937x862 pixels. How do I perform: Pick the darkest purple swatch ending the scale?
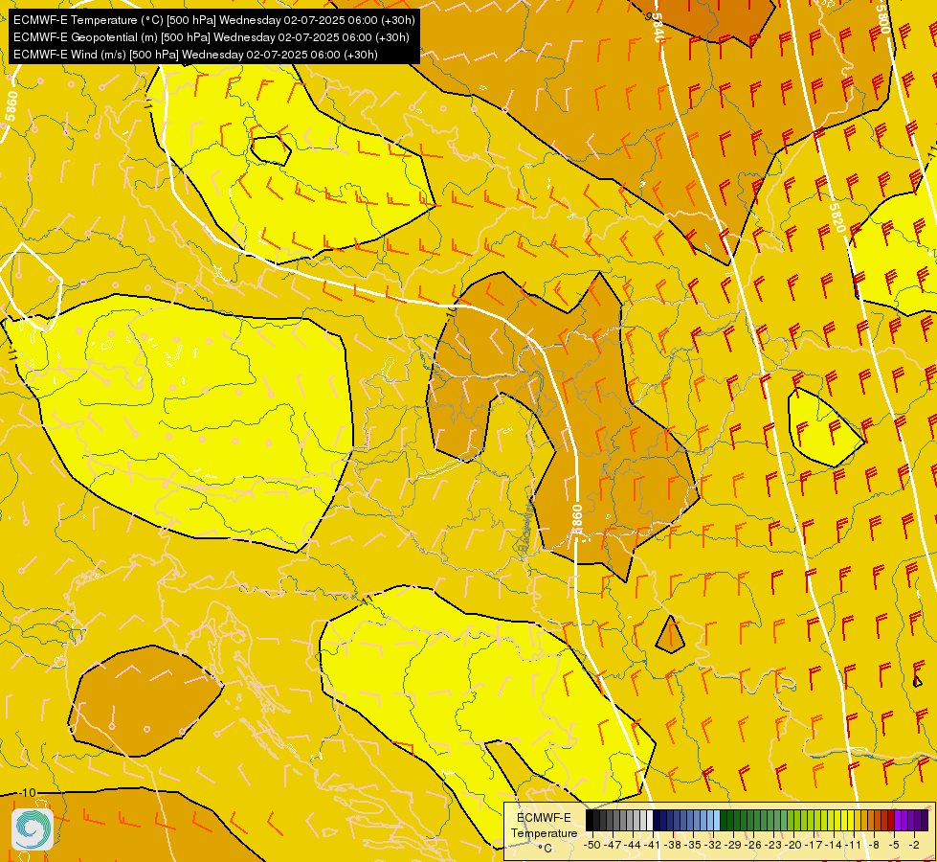925,820
